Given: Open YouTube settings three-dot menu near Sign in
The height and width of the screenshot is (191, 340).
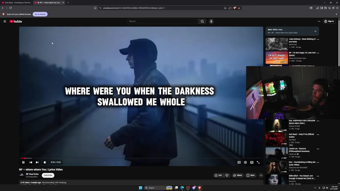Looking at the screenshot, I should pos(319,21).
